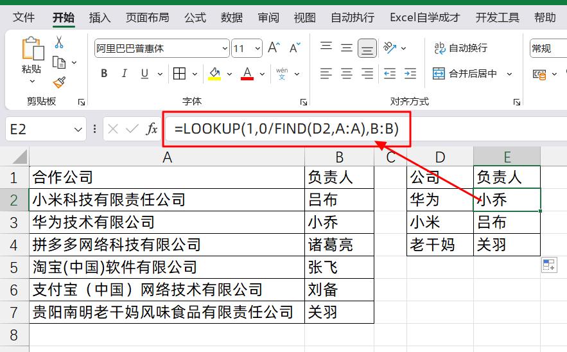Open the Excel自学成才 tab
This screenshot has width=567, height=352.
[425, 17]
